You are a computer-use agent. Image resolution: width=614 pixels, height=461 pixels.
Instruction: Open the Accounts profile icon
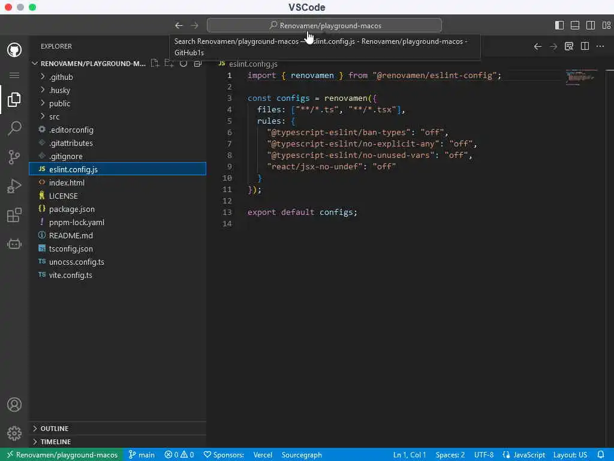click(x=14, y=405)
